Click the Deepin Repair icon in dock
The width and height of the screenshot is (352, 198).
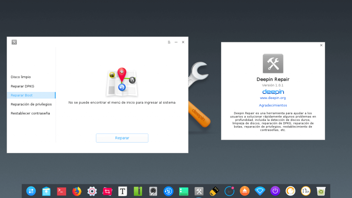[199, 191]
